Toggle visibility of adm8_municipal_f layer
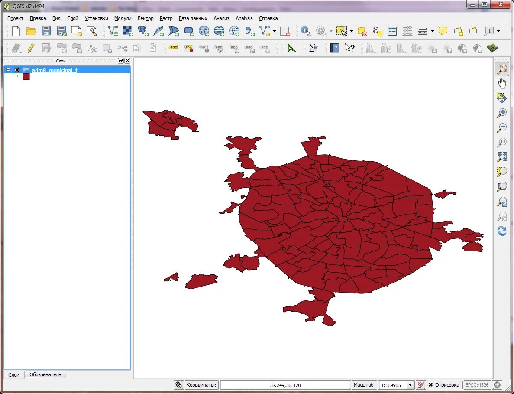 point(17,70)
